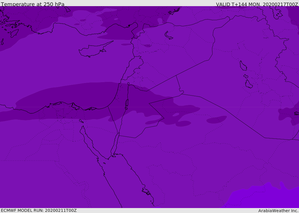Click Lake Assad in northern Syria

[x=168, y=35]
